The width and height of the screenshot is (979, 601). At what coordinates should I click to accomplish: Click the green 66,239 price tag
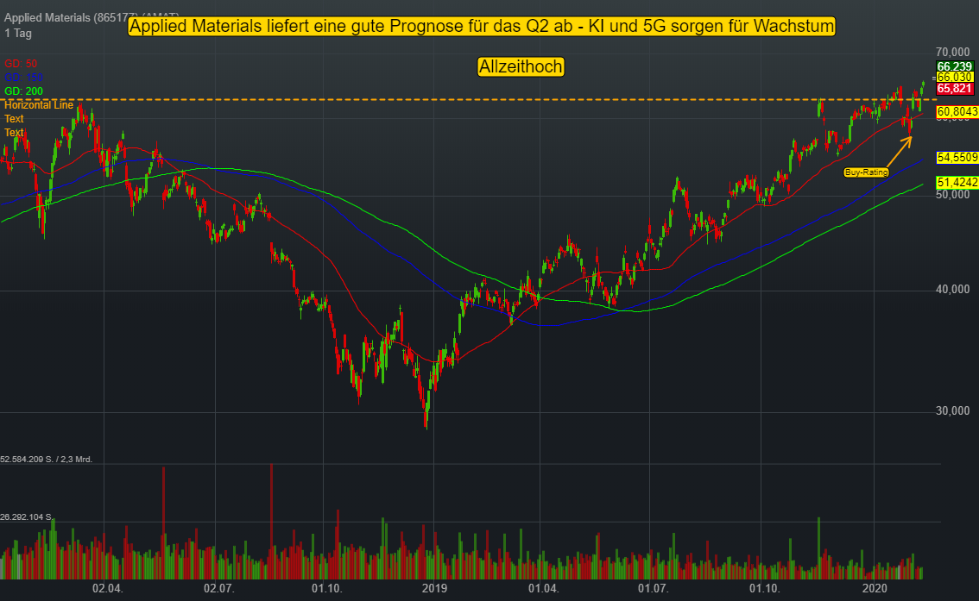click(x=955, y=66)
